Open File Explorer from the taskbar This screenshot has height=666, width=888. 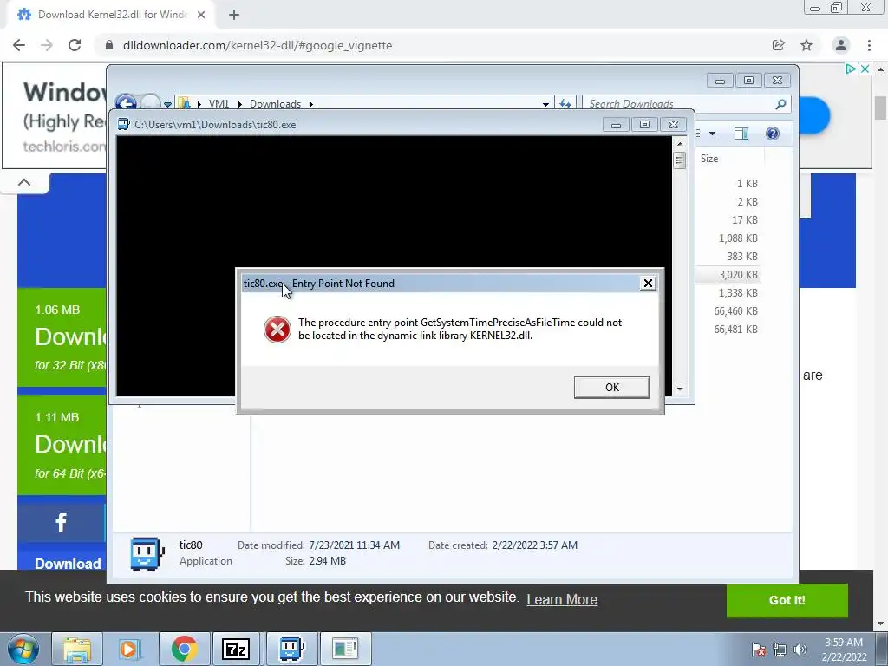tap(77, 649)
